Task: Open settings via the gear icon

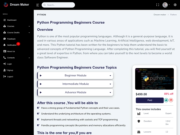Action: click(175, 5)
